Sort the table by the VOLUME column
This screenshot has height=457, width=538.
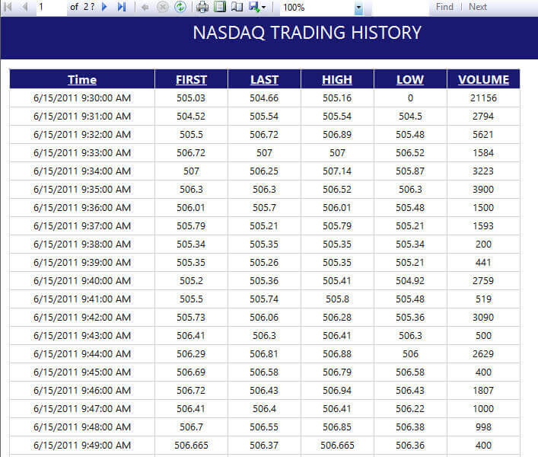point(484,79)
